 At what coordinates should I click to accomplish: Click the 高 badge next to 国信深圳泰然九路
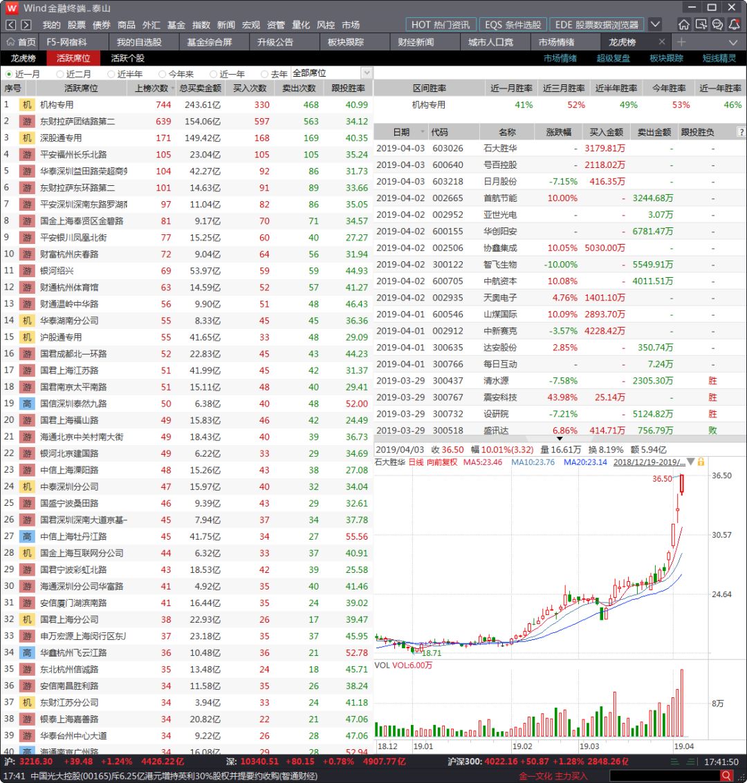pyautogui.click(x=27, y=404)
